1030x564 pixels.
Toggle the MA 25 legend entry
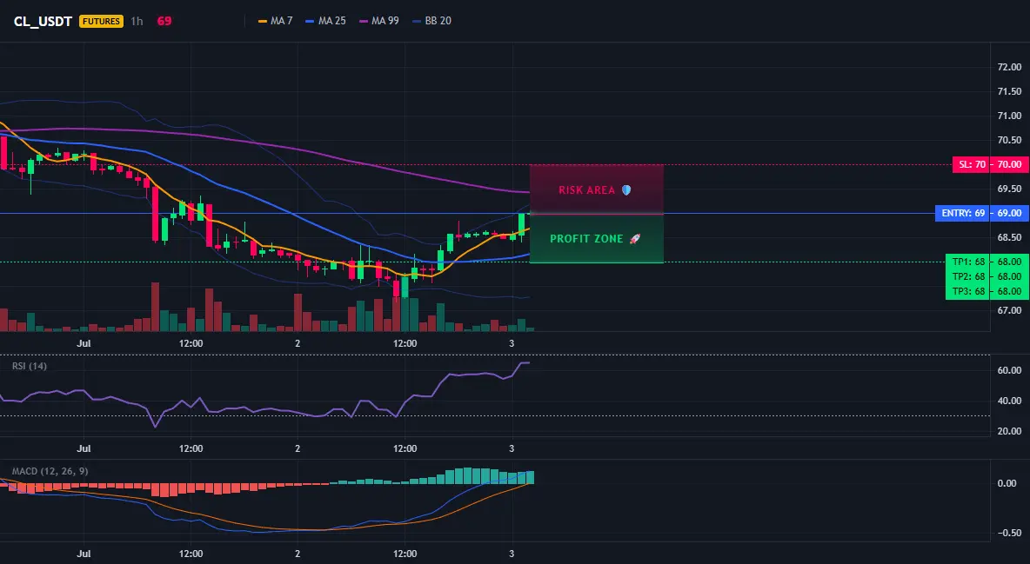tap(326, 21)
